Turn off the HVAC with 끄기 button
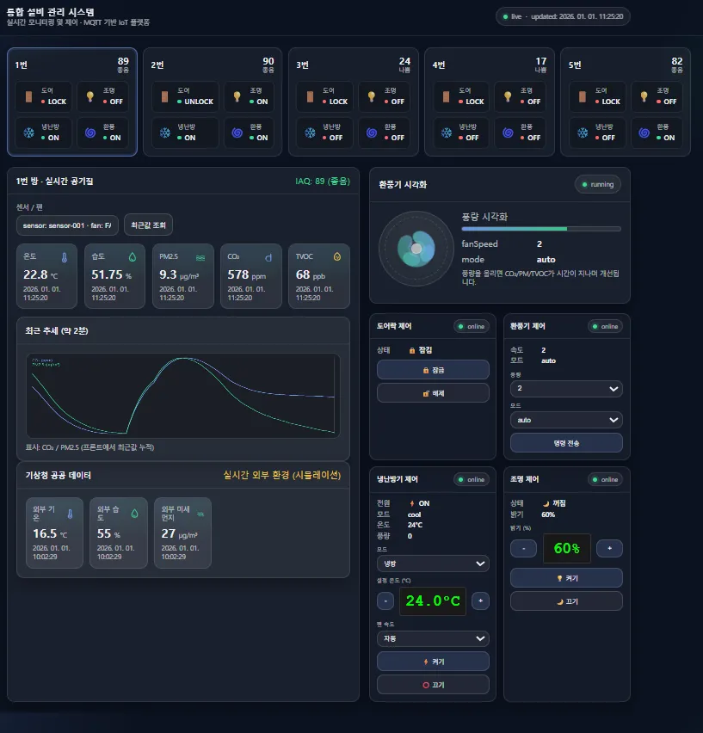Viewport: 703px width, 733px height. (x=433, y=685)
